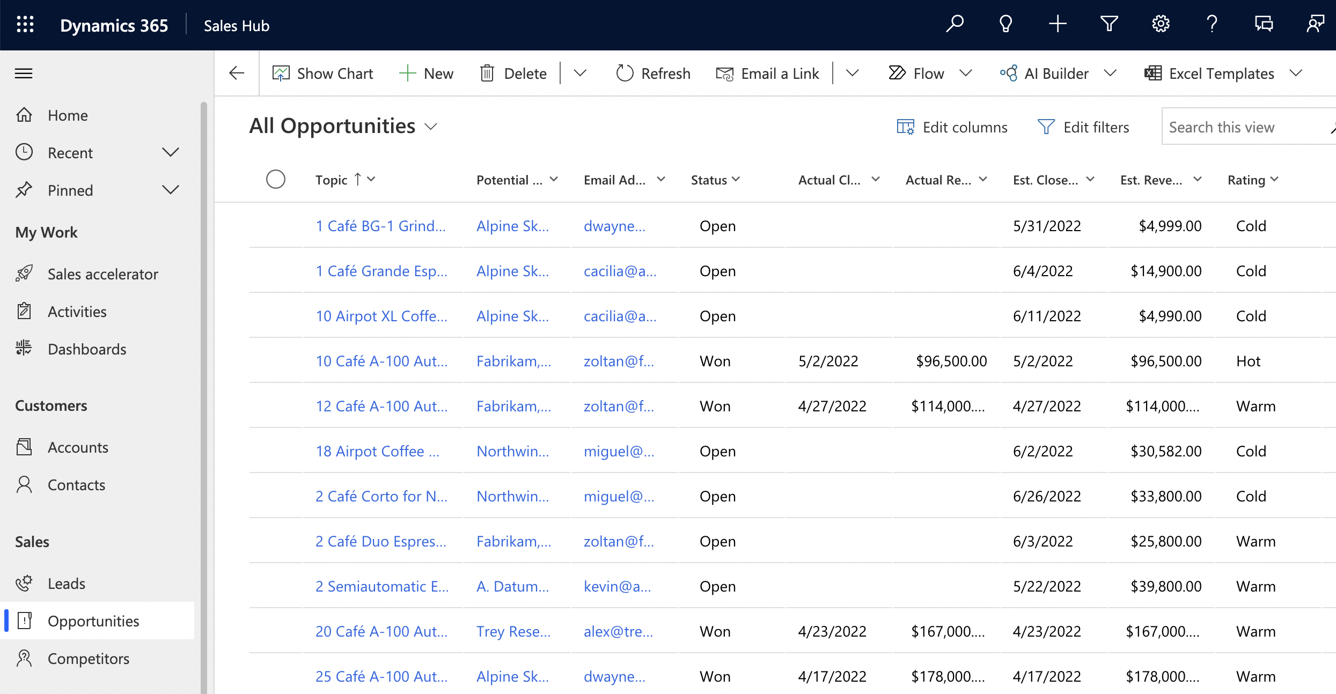This screenshot has width=1336, height=694.
Task: Click the help question mark icon
Action: click(1212, 24)
